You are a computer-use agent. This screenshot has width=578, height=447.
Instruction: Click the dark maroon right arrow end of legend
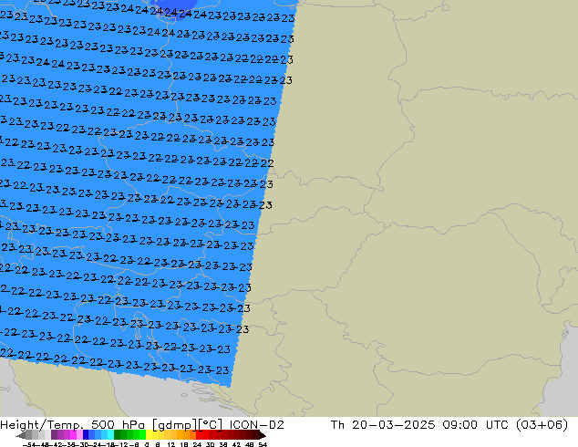(x=263, y=435)
